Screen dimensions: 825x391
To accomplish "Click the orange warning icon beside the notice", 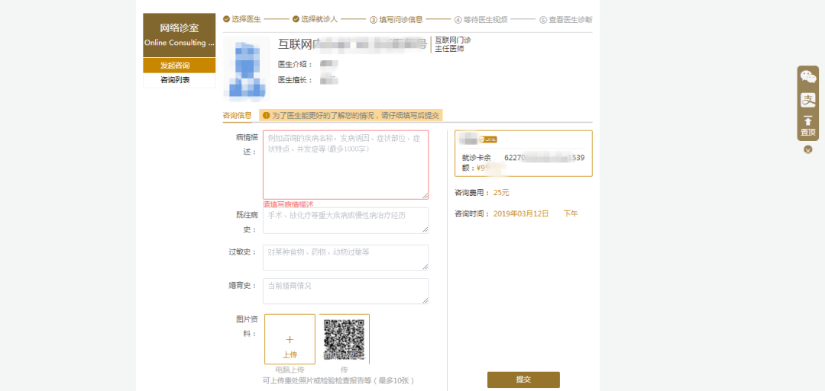I will pos(266,116).
